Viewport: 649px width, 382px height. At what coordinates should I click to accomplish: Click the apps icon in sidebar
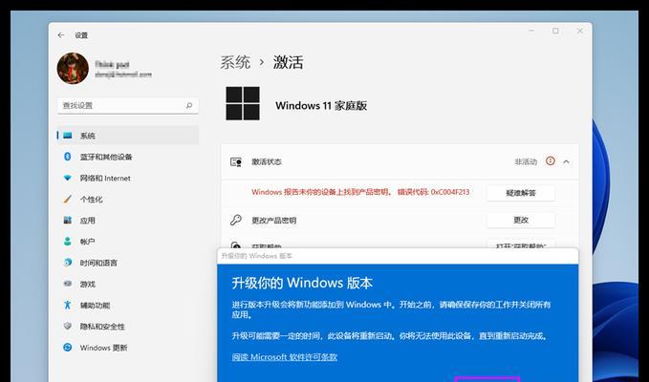(x=68, y=220)
